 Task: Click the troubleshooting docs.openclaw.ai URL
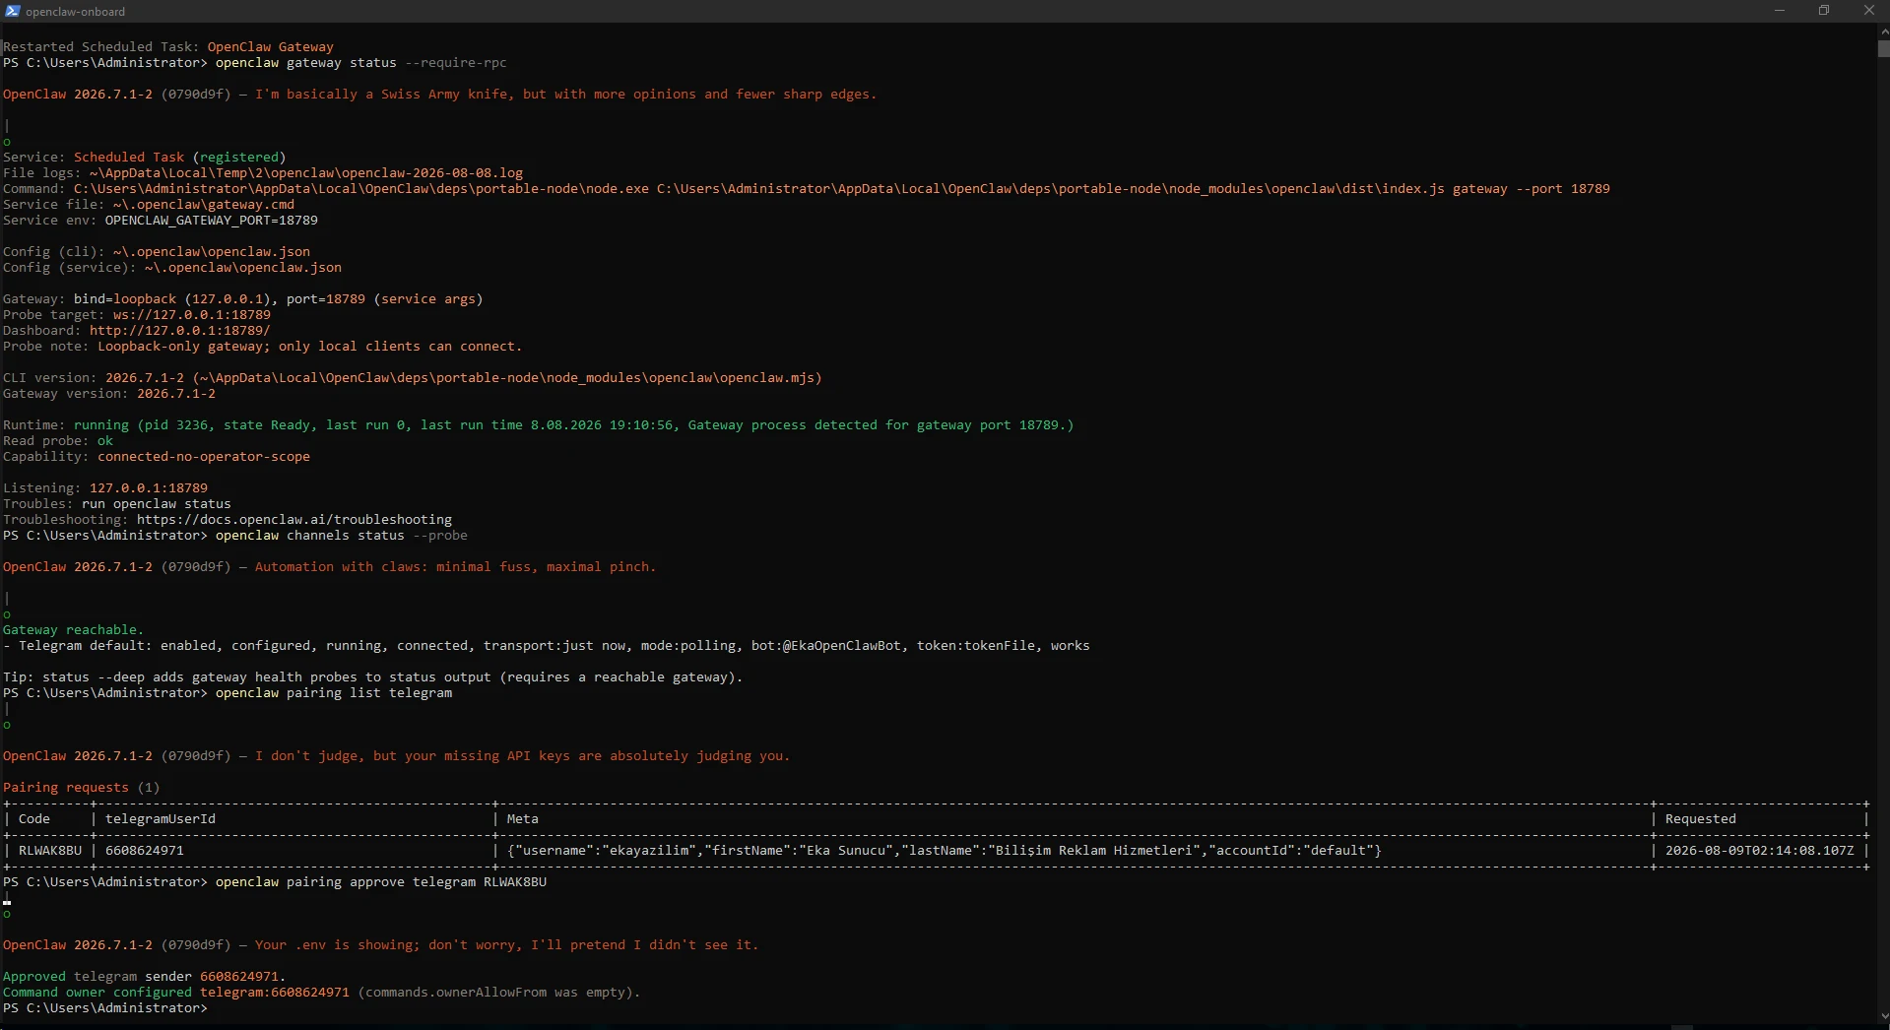(x=294, y=520)
